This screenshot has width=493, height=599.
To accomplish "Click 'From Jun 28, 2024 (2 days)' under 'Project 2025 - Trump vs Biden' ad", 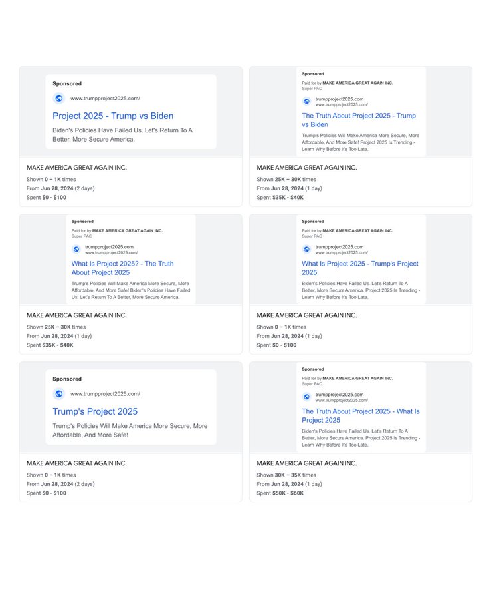I will tap(60, 188).
